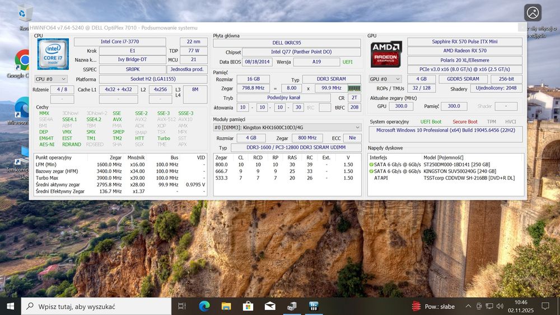The image size is (560, 315).
Task: Click the A19 BIOS version field
Action: point(316,62)
